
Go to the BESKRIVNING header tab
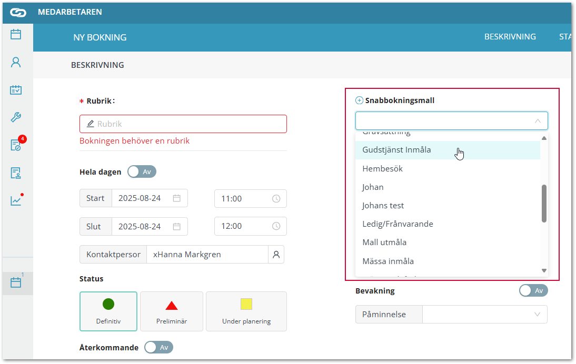pos(510,37)
